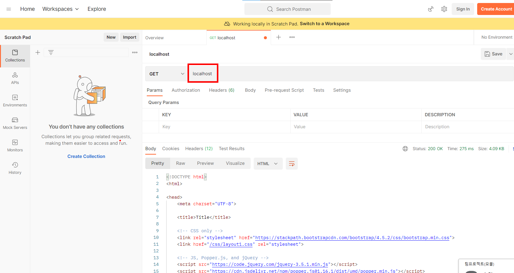Select the response Body tab

151,149
